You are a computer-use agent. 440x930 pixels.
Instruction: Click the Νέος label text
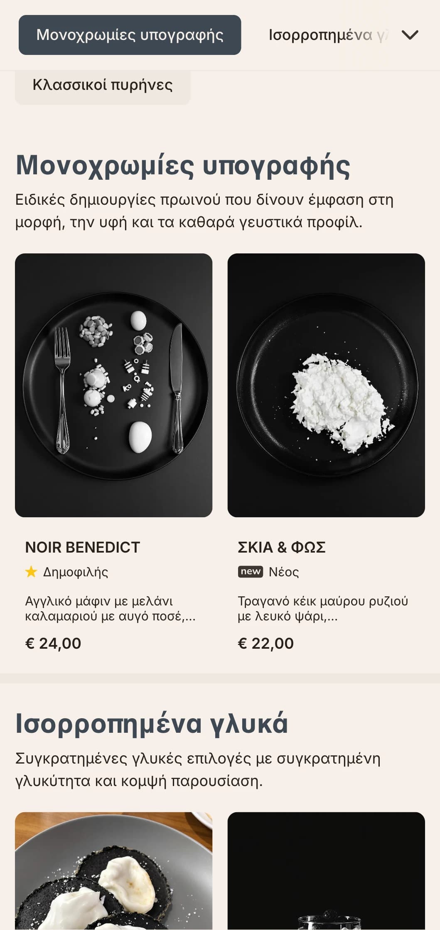(284, 572)
